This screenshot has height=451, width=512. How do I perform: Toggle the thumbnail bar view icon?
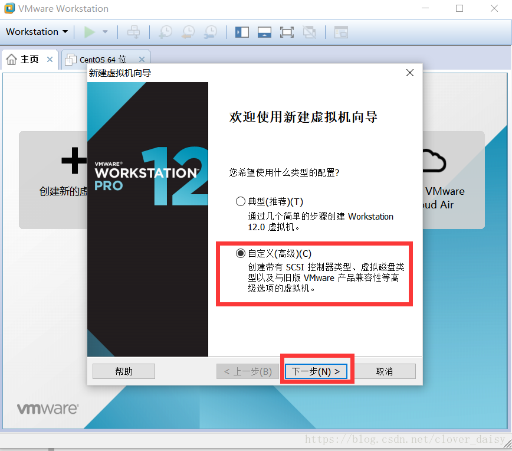tap(264, 32)
